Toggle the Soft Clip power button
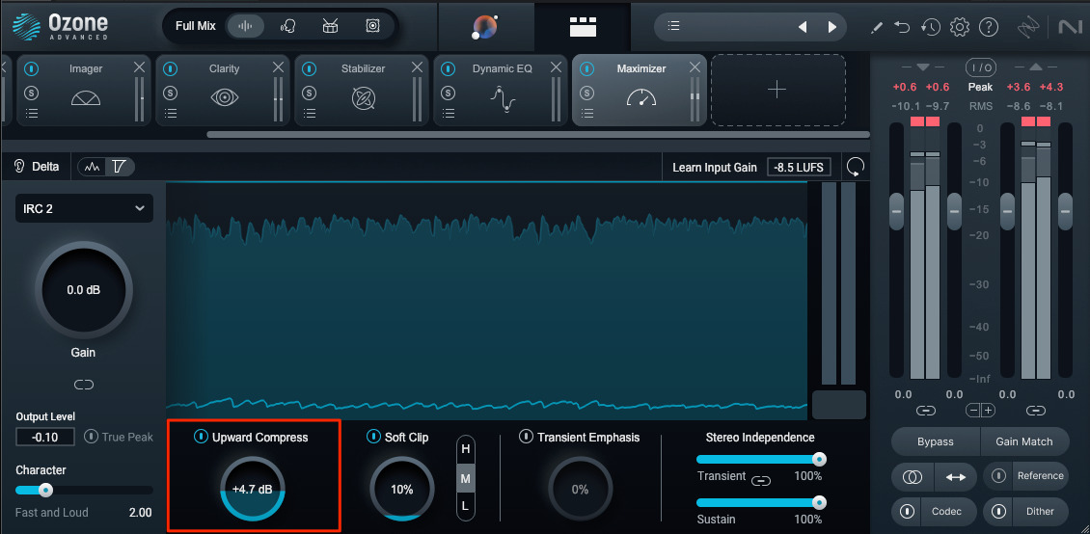This screenshot has width=1090, height=534. point(373,436)
